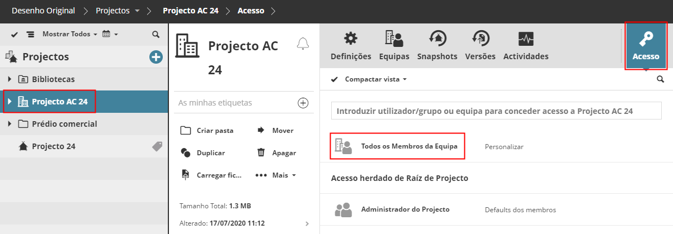The height and width of the screenshot is (234, 673).
Task: Open the calendar dropdown in left toolbar
Action: click(x=110, y=34)
